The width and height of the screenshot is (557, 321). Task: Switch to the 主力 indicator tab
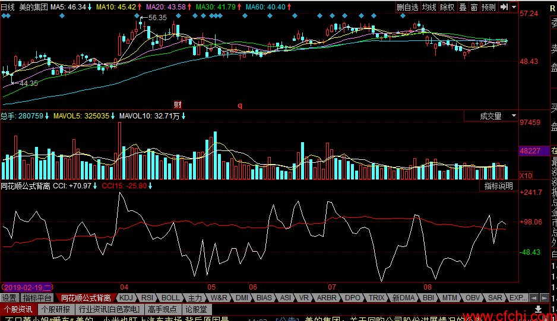[x=195, y=298]
